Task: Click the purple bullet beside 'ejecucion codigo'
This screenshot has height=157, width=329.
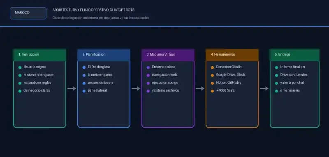Action: click(x=148, y=83)
